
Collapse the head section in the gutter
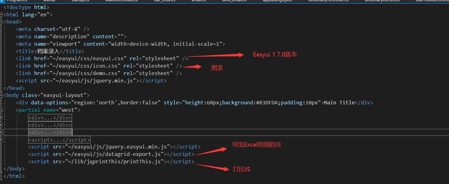click(x=1, y=22)
